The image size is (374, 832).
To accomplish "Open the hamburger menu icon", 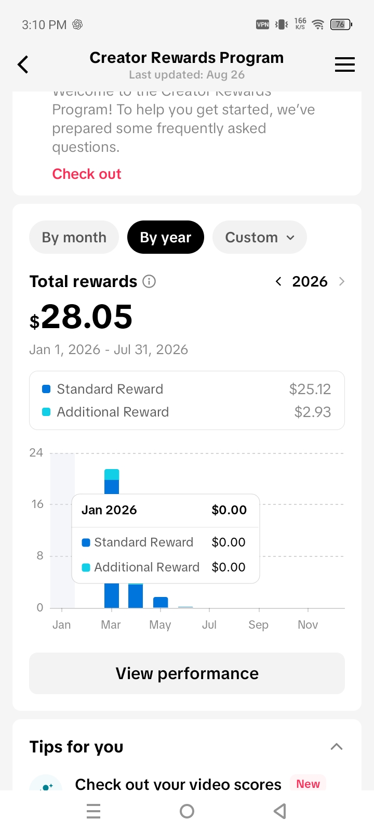I will tap(345, 64).
